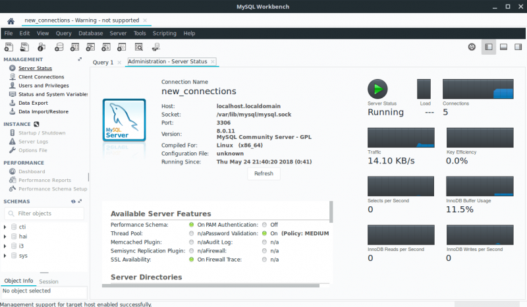Open Client Connections page

[41, 77]
